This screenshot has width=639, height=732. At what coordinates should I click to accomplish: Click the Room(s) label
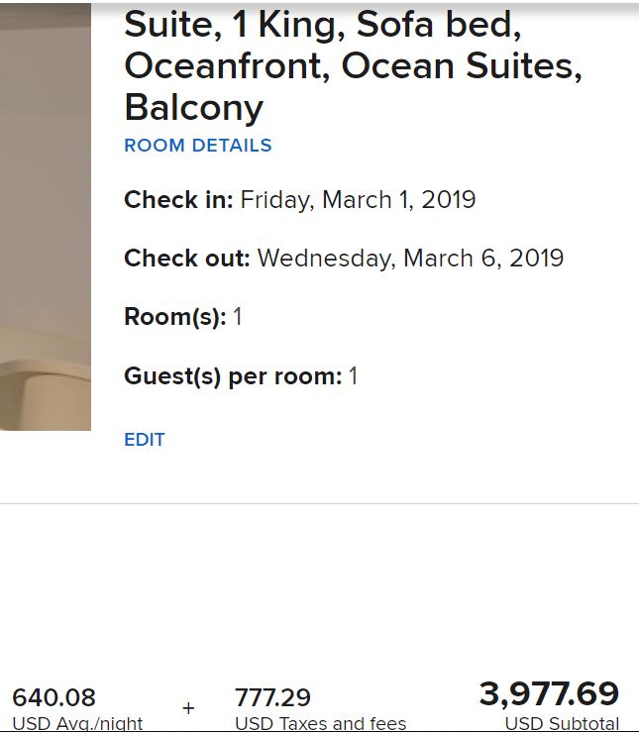tap(175, 318)
